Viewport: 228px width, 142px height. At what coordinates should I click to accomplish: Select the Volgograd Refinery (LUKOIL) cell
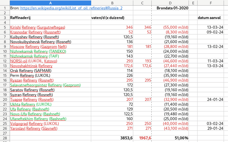tap(50, 124)
